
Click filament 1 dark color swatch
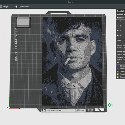point(118,21)
